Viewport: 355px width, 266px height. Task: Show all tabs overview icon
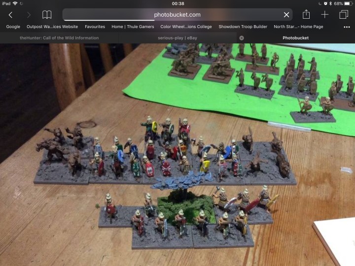click(344, 15)
